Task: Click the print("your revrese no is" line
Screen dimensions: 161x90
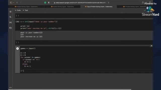Action: click(x=41, y=28)
